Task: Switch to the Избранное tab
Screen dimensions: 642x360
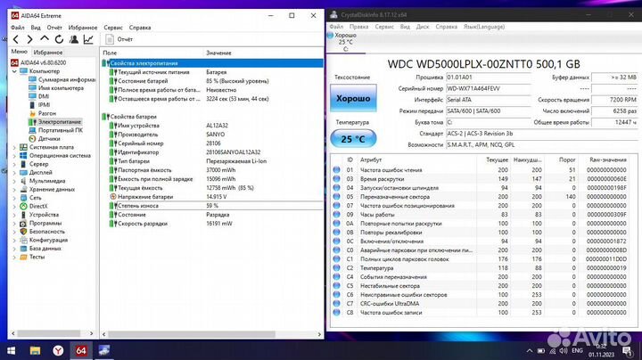Action: click(x=48, y=53)
